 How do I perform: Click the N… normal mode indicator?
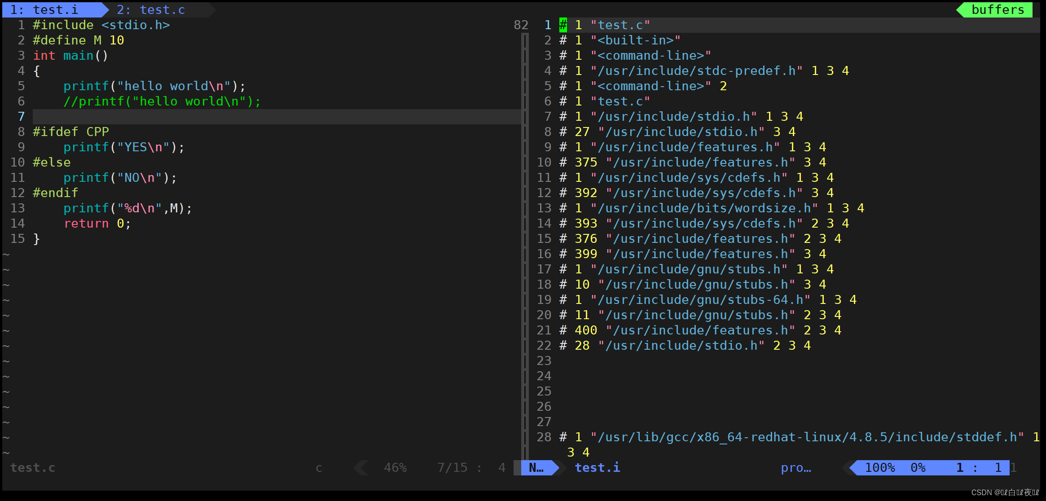click(x=536, y=467)
